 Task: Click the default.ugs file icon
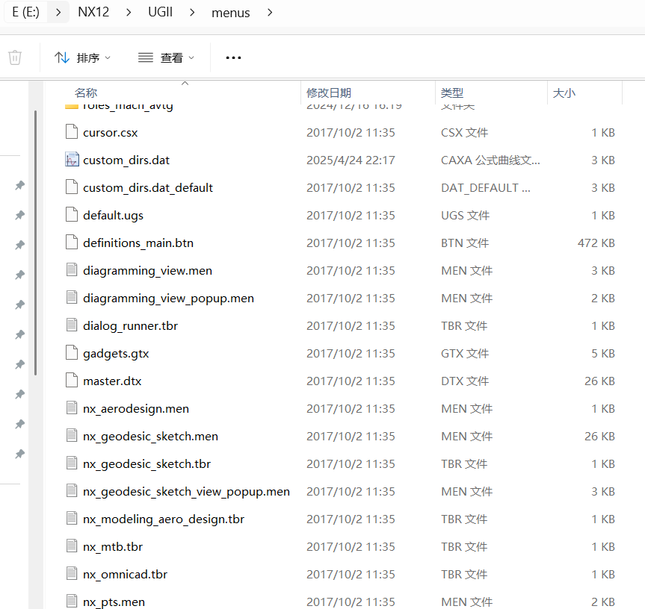tap(72, 214)
